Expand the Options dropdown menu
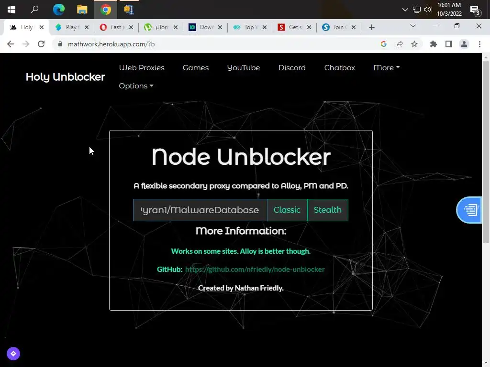 136,86
